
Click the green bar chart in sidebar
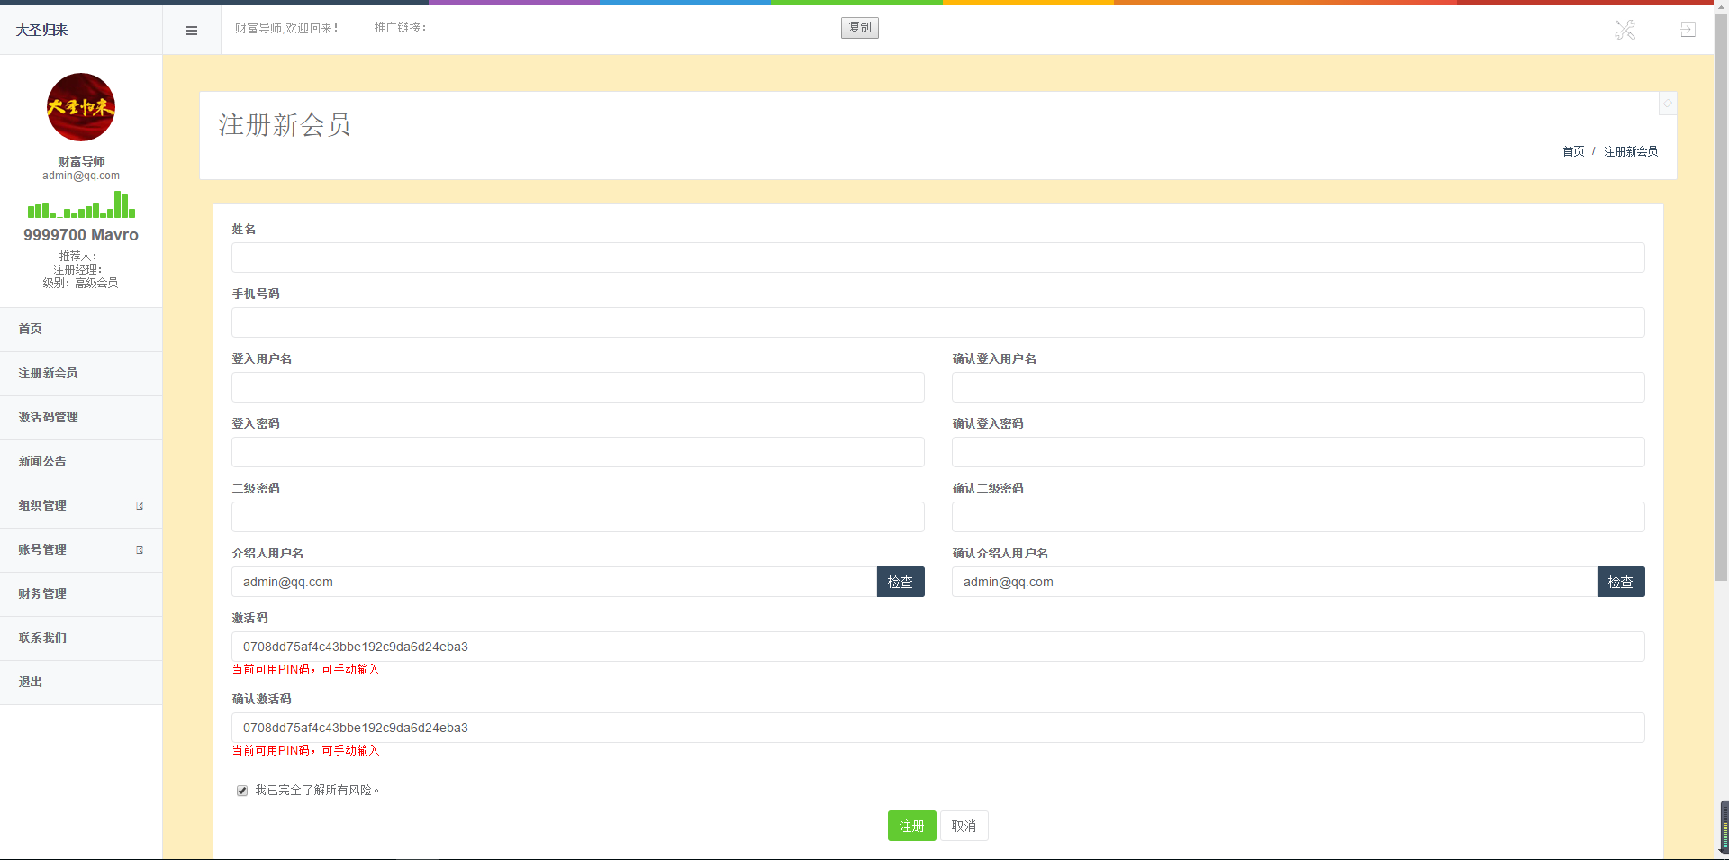pos(81,205)
